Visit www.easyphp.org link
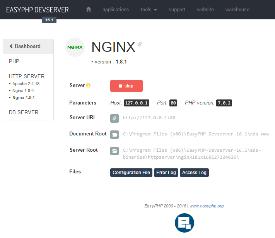 tap(207, 206)
